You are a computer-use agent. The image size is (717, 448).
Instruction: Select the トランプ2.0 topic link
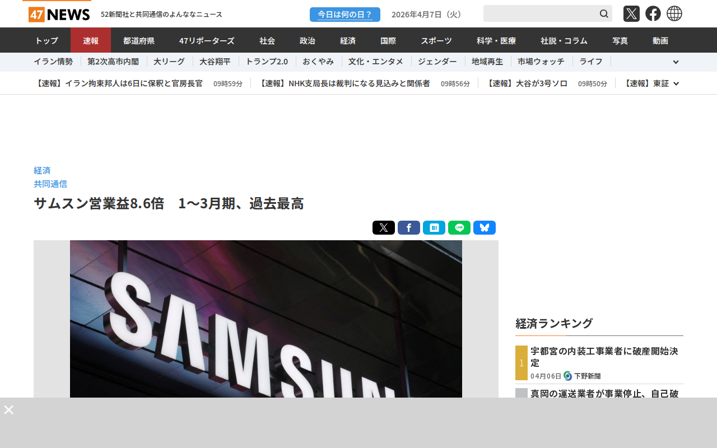267,62
